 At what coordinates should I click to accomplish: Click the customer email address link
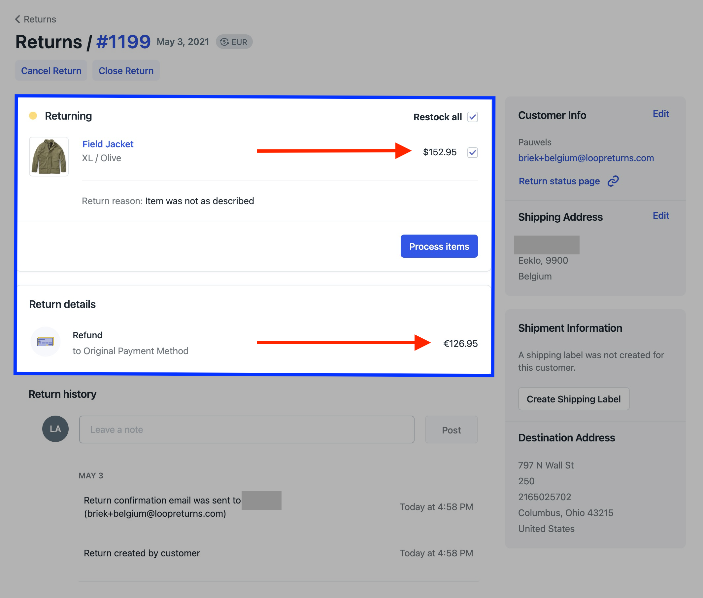(586, 158)
